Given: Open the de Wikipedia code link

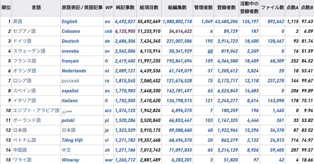Looking at the screenshot, I should (107, 41).
